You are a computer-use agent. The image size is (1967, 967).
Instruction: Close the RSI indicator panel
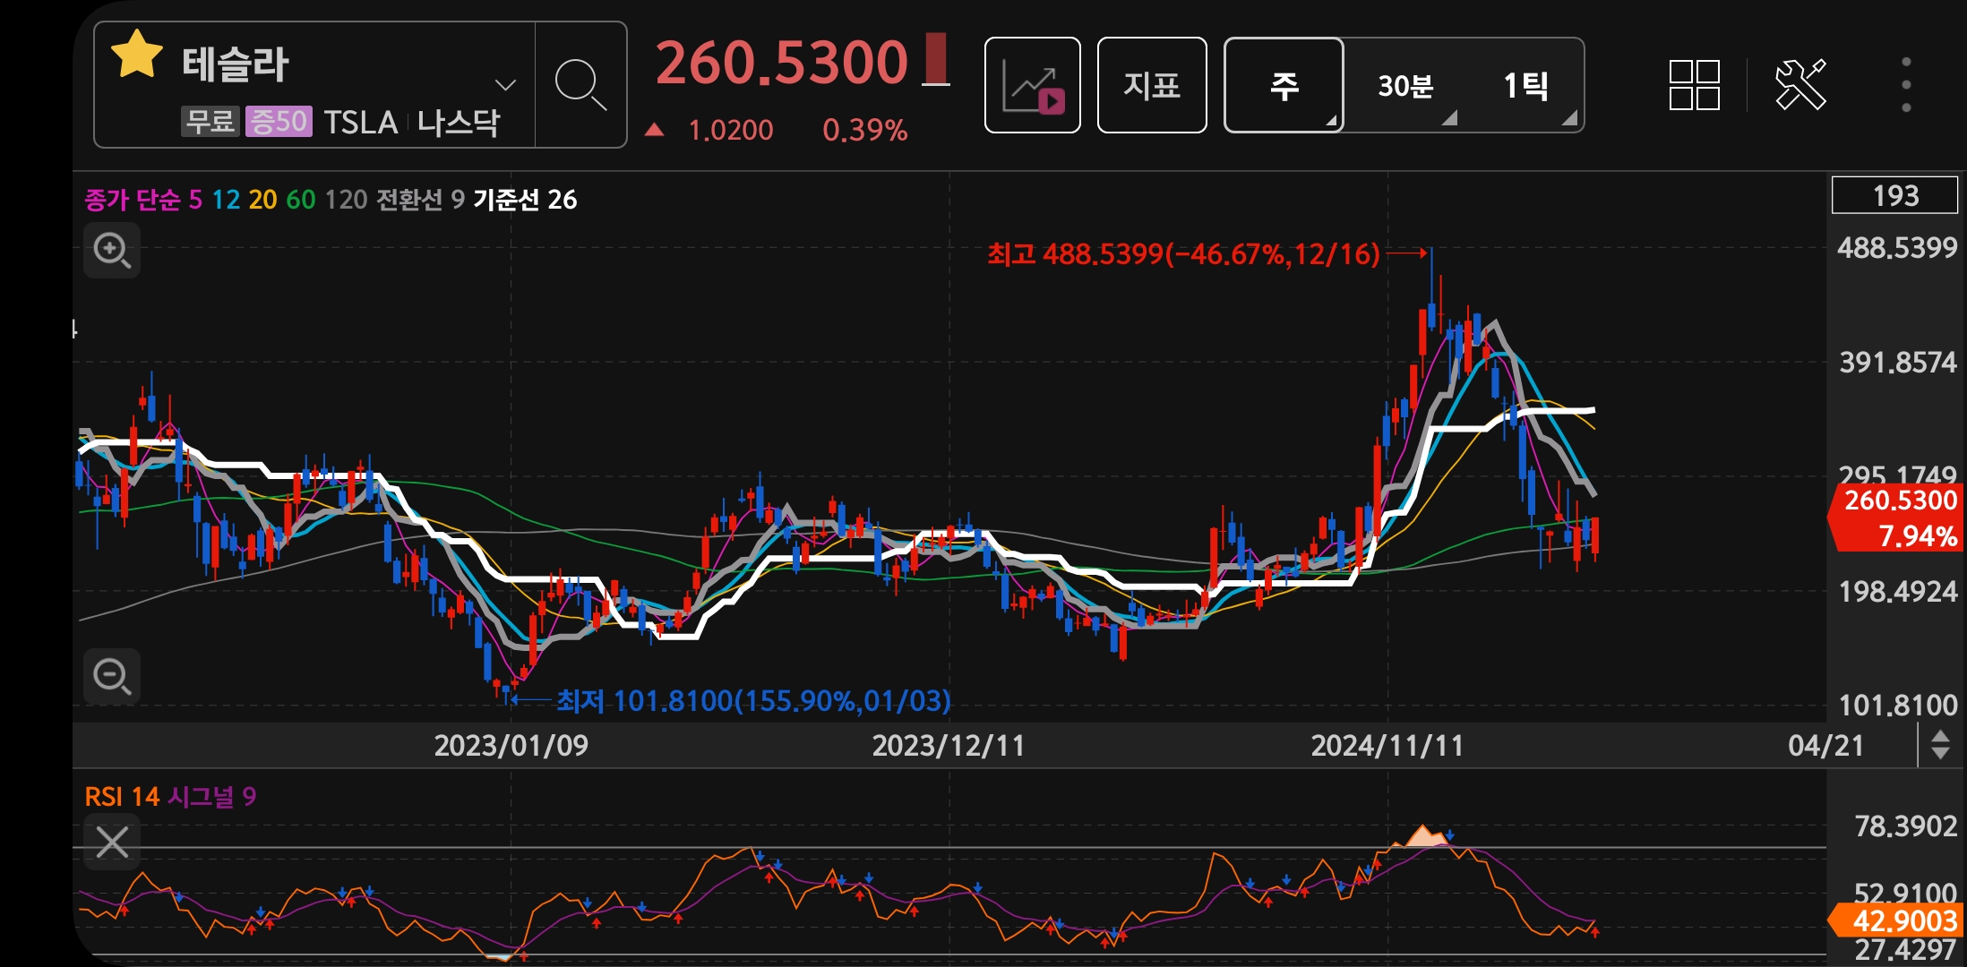pos(111,842)
